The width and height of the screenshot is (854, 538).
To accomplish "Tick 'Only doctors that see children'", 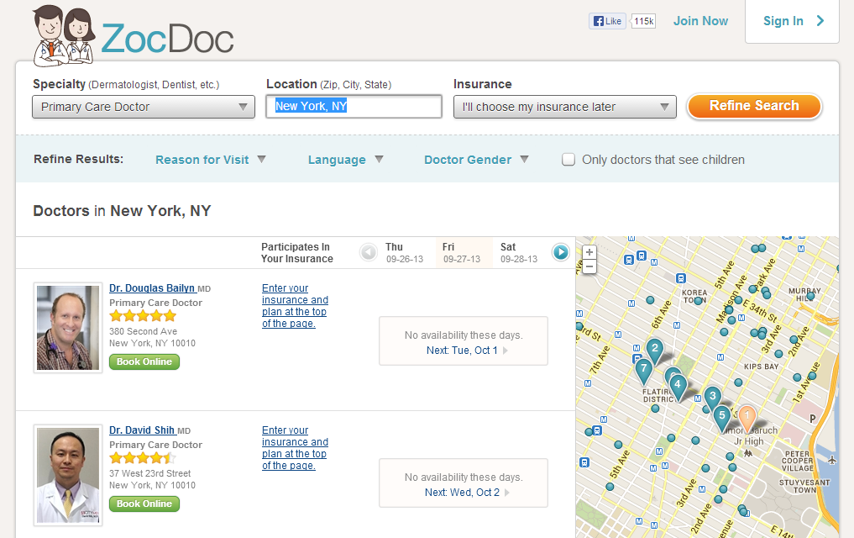I will pos(568,160).
